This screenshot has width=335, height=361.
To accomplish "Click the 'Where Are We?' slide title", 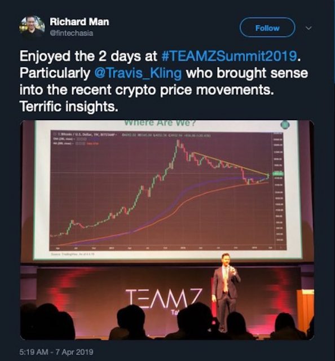I will tap(160, 123).
